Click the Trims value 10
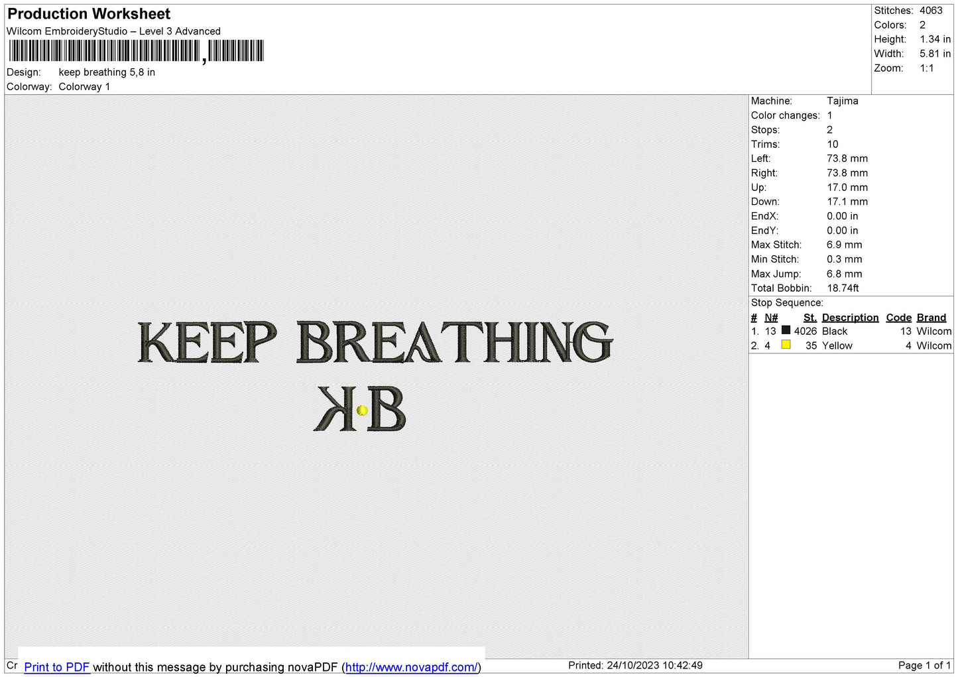This screenshot has height=677, width=958. click(x=833, y=144)
